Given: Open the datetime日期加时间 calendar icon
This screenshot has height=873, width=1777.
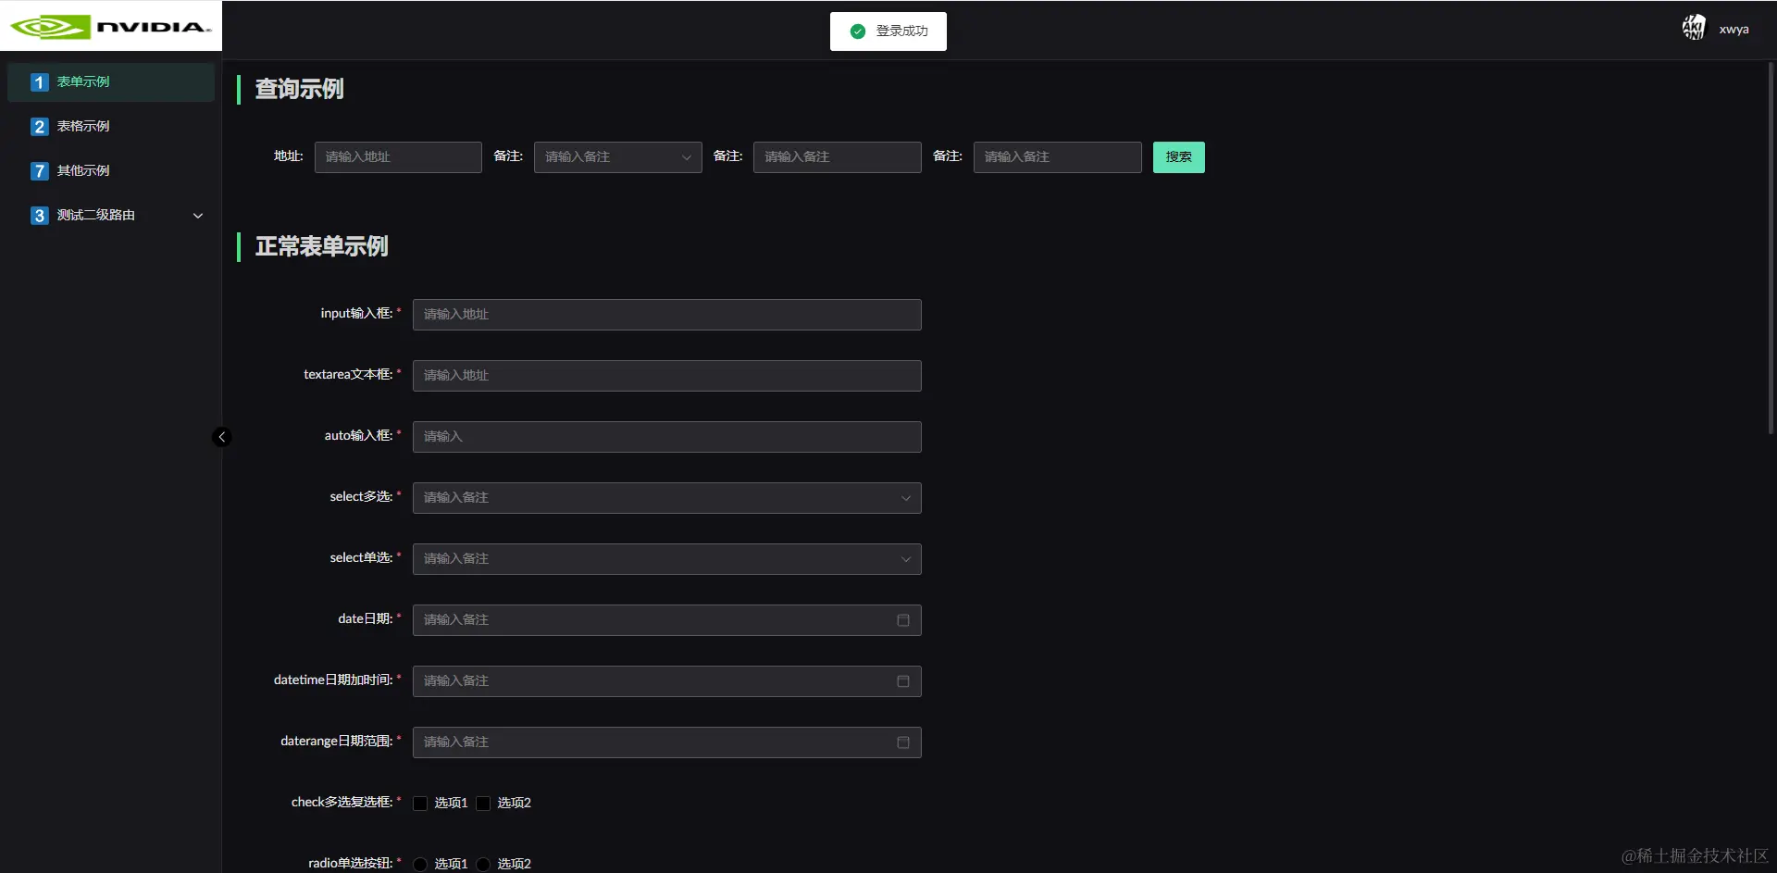Looking at the screenshot, I should pos(903,681).
